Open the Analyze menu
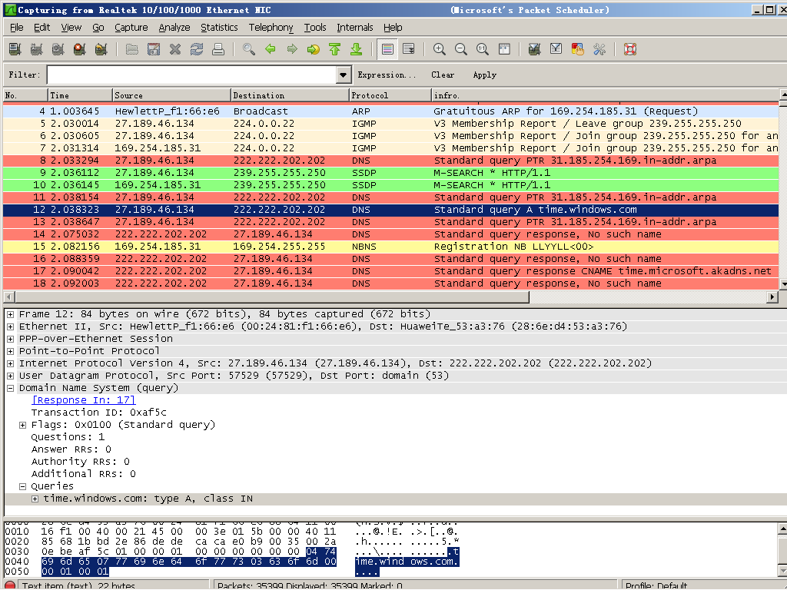787x590 pixels. pos(174,27)
